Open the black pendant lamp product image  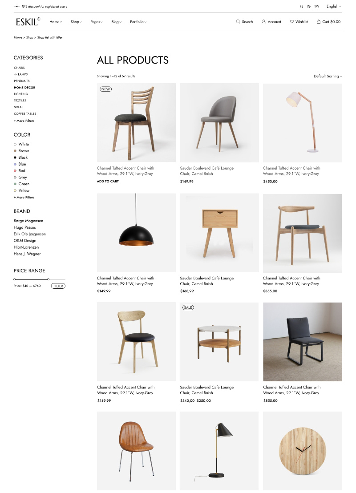tap(136, 233)
